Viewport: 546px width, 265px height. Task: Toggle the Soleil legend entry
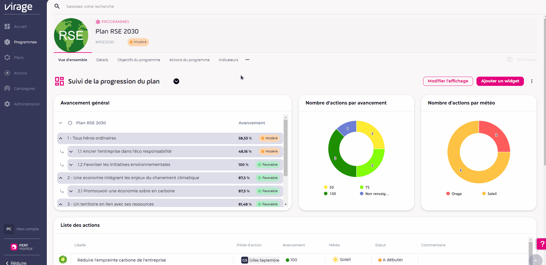pyautogui.click(x=489, y=194)
